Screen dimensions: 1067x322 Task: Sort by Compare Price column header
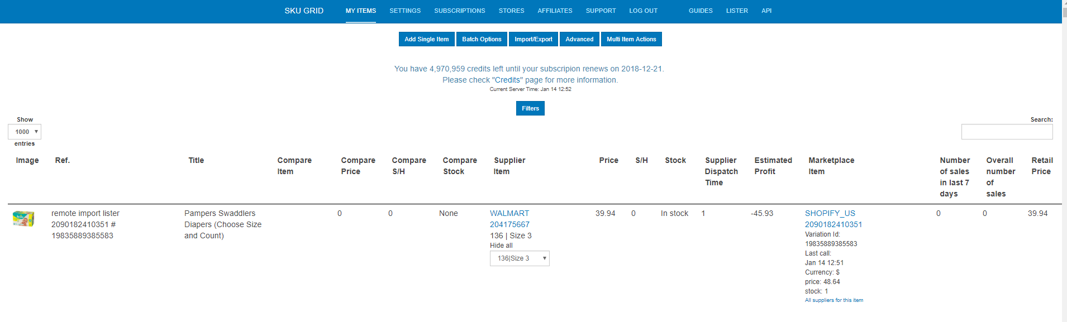point(358,166)
